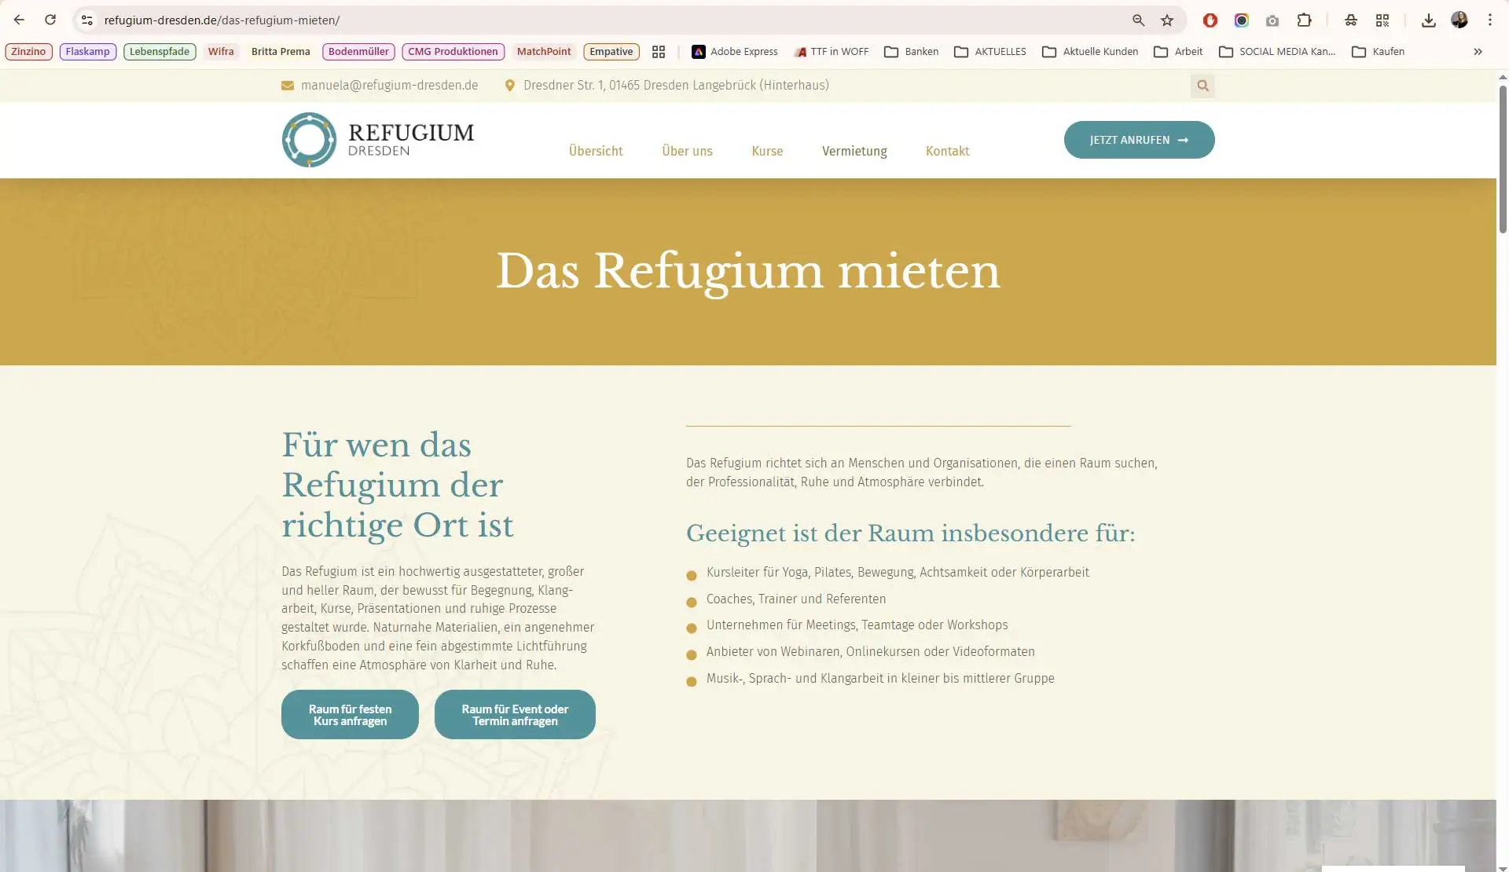This screenshot has height=872, width=1509.
Task: Open the Kurse menu item
Action: coord(767,151)
